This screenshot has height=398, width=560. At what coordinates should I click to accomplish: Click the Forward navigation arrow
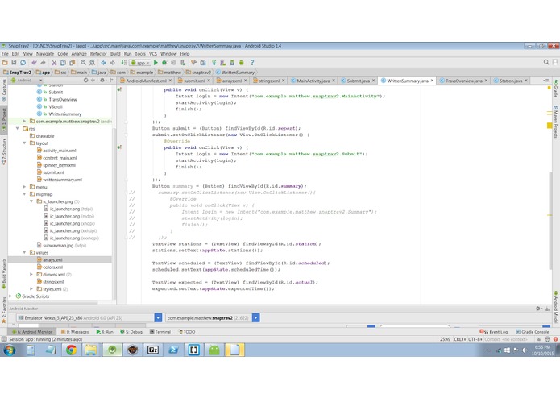113,63
